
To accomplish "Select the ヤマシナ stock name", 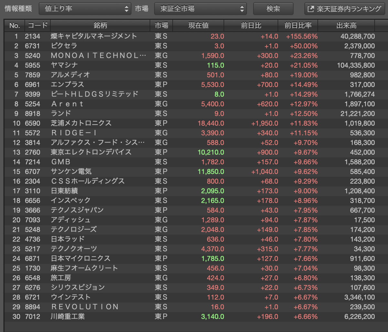I will coord(64,65).
